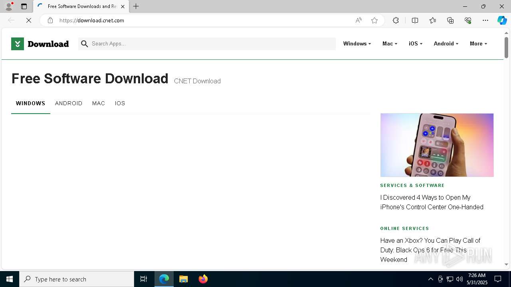Click the search magnifier icon
This screenshot has width=511, height=287.
pyautogui.click(x=84, y=44)
